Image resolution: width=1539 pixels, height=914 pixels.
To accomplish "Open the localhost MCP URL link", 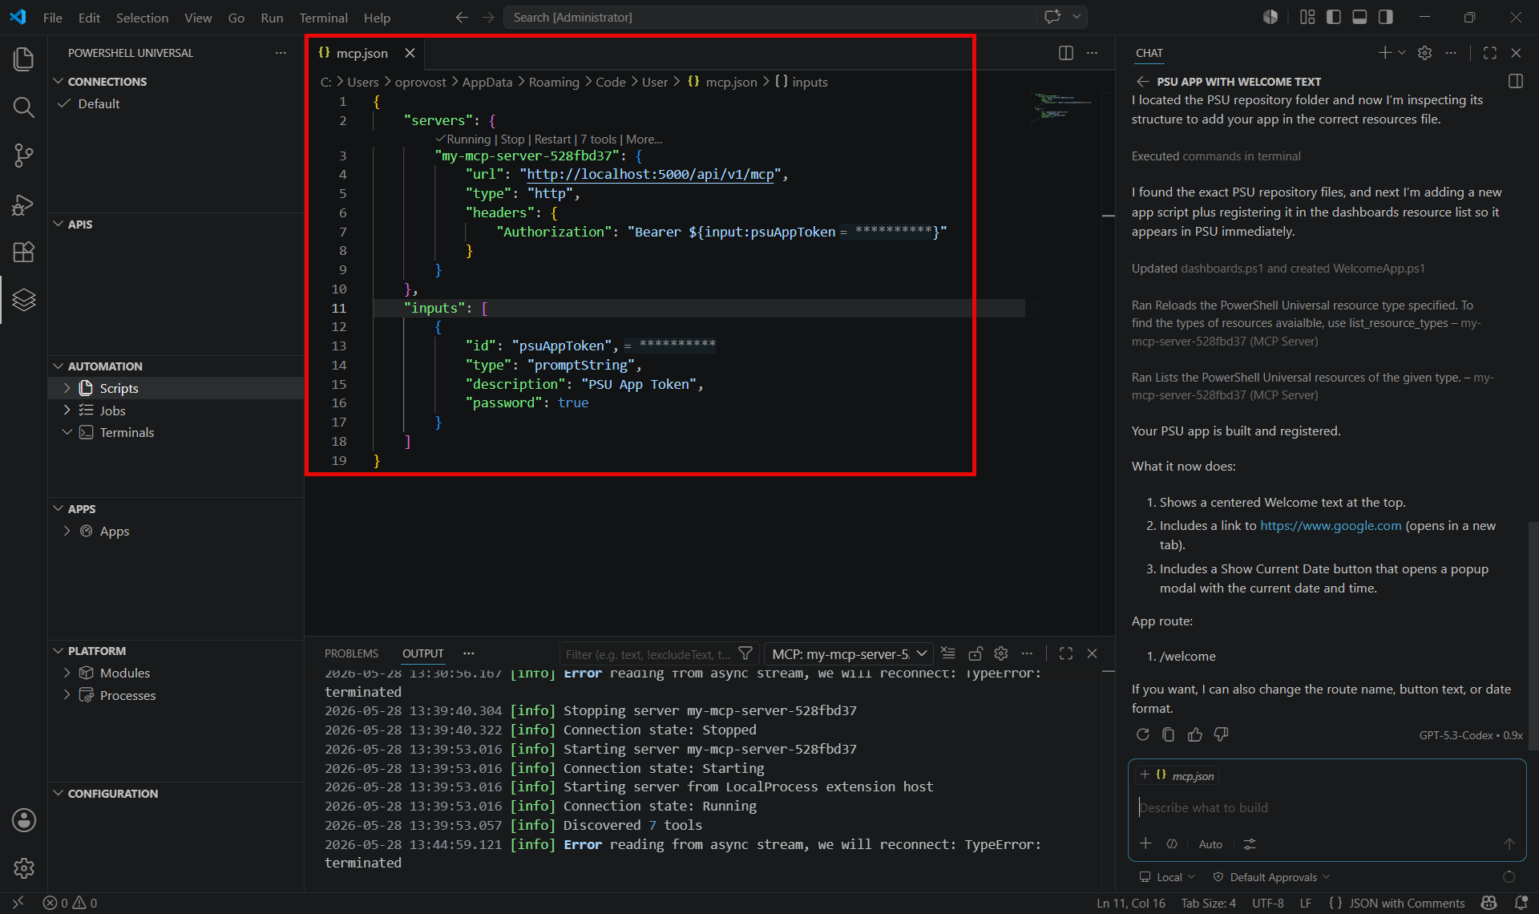I will (x=650, y=174).
